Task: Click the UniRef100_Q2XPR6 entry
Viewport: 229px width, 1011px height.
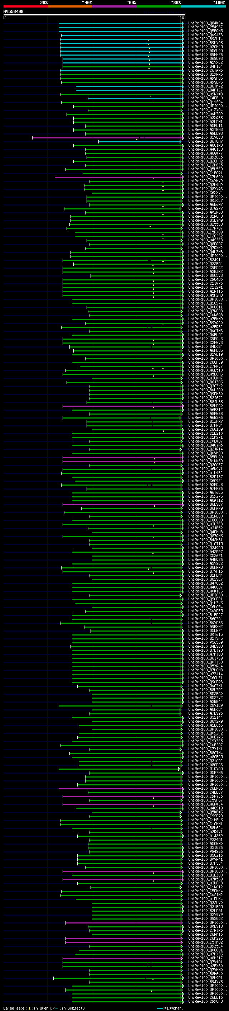Action: pos(205,74)
